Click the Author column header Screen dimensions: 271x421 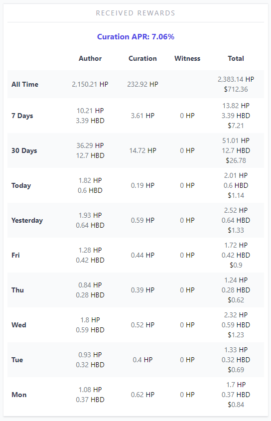(90, 58)
